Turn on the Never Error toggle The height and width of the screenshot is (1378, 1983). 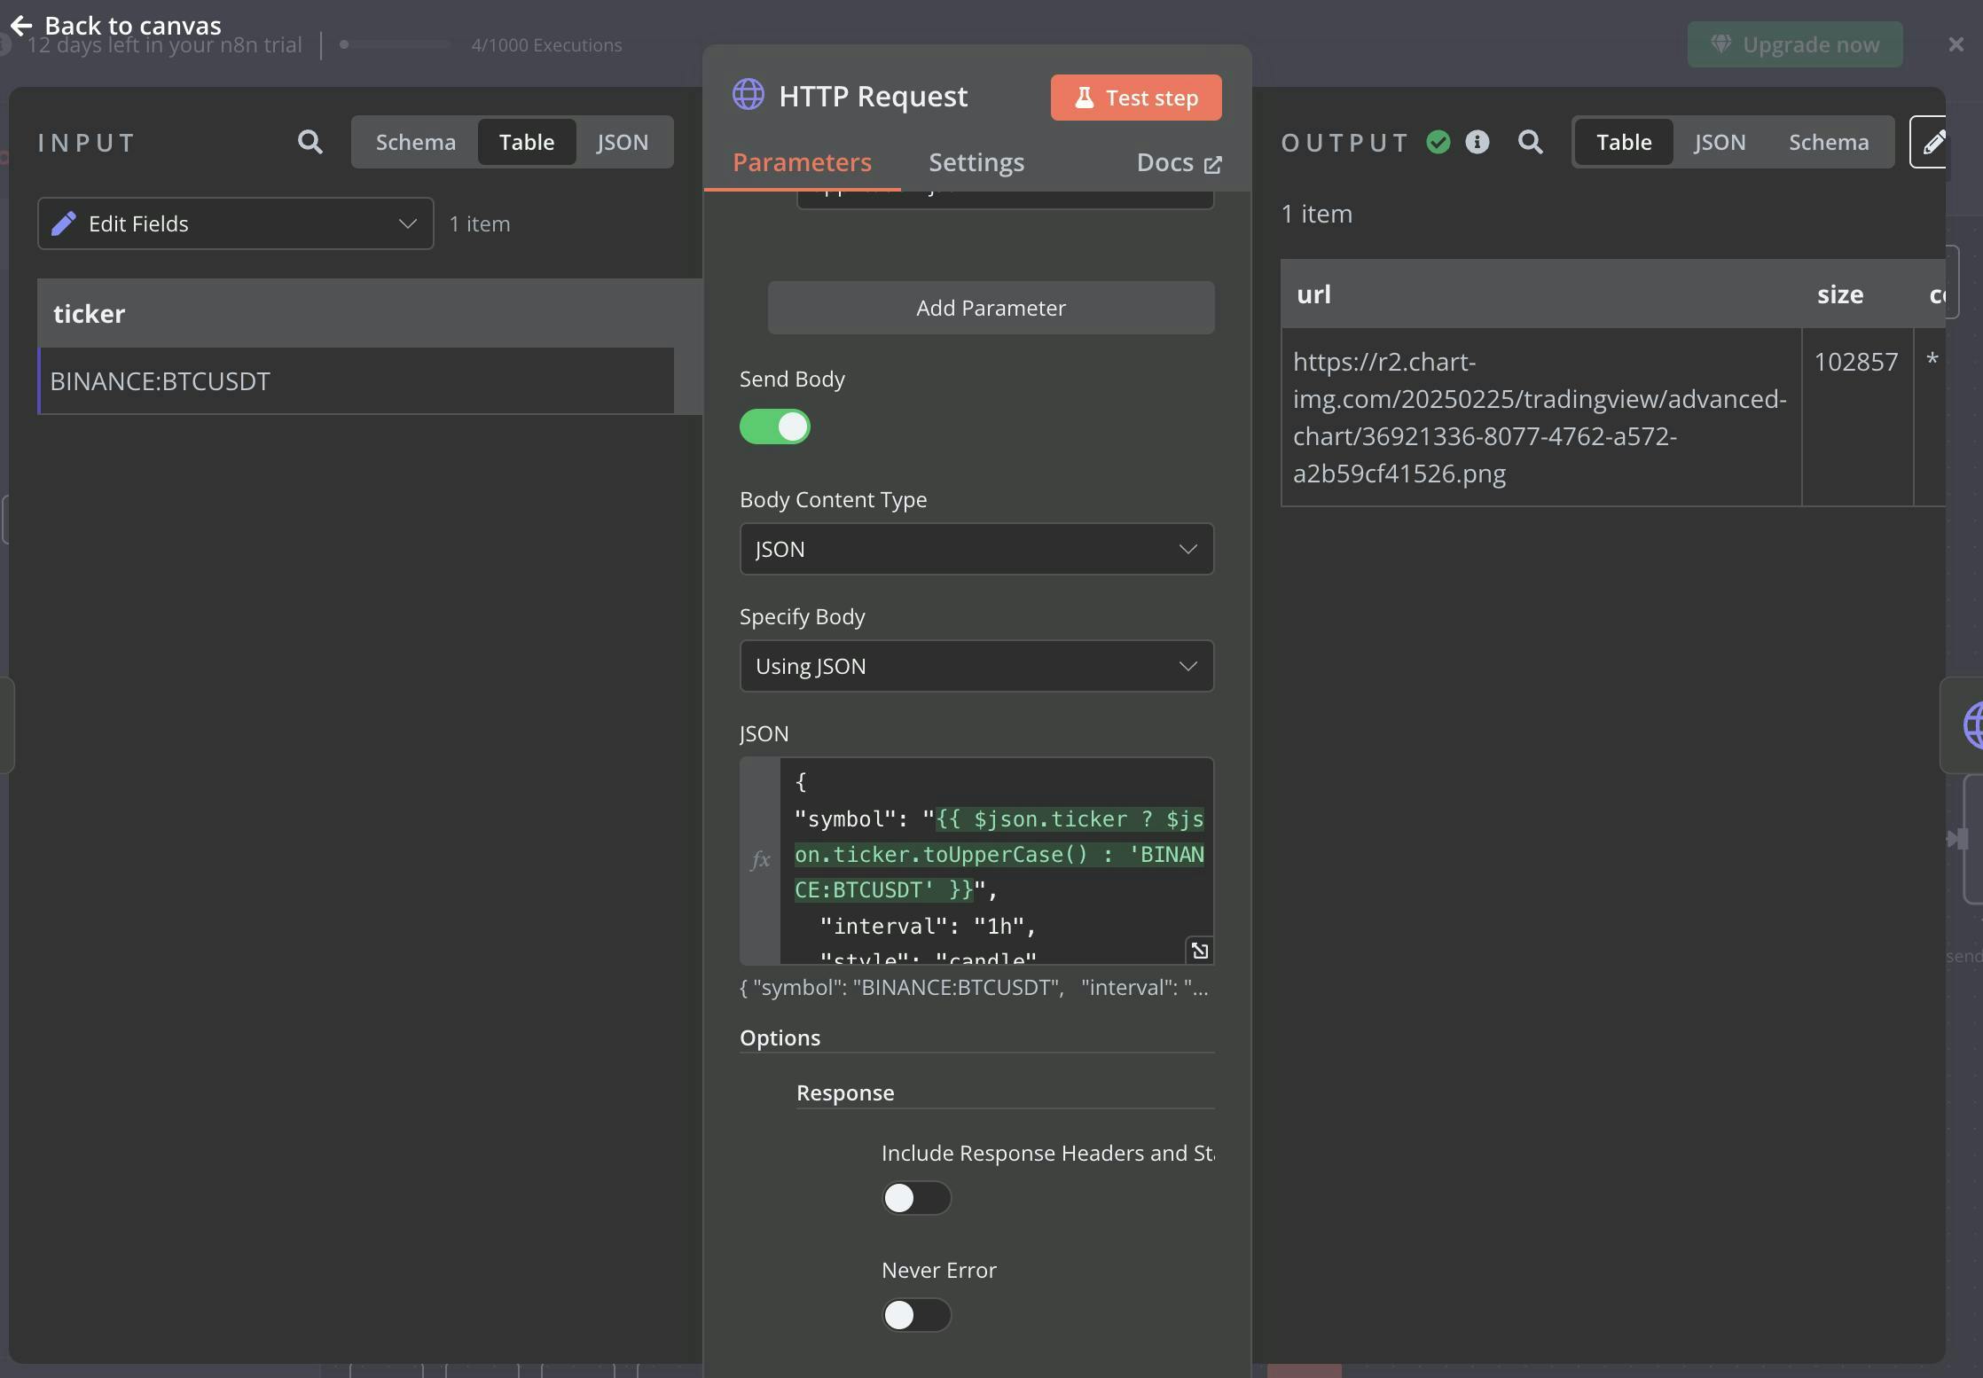pos(916,1315)
